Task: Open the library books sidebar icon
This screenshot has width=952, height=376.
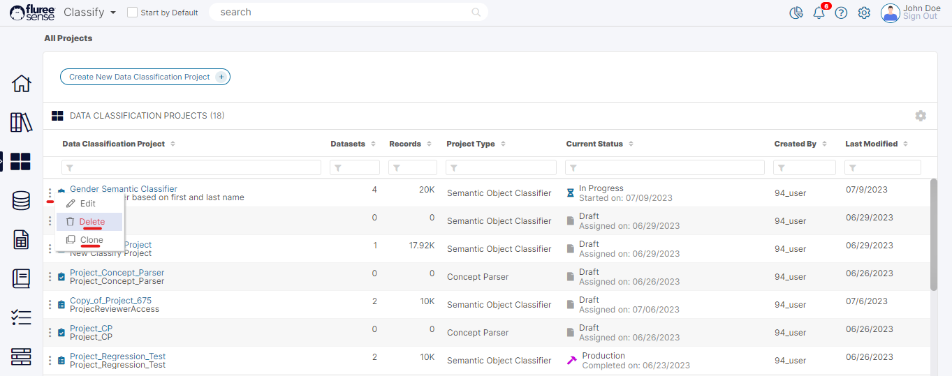Action: point(22,123)
